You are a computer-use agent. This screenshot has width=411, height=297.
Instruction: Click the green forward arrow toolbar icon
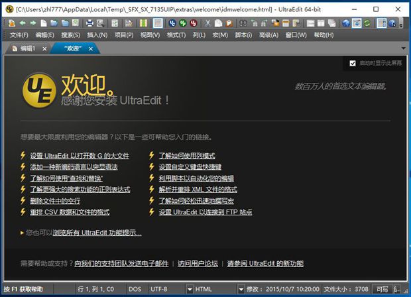[33, 23]
